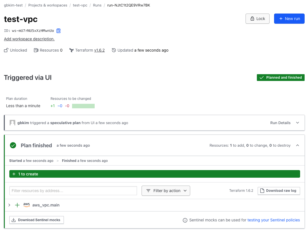
Task: Open the Runs breadcrumb link
Action: tap(97, 5)
